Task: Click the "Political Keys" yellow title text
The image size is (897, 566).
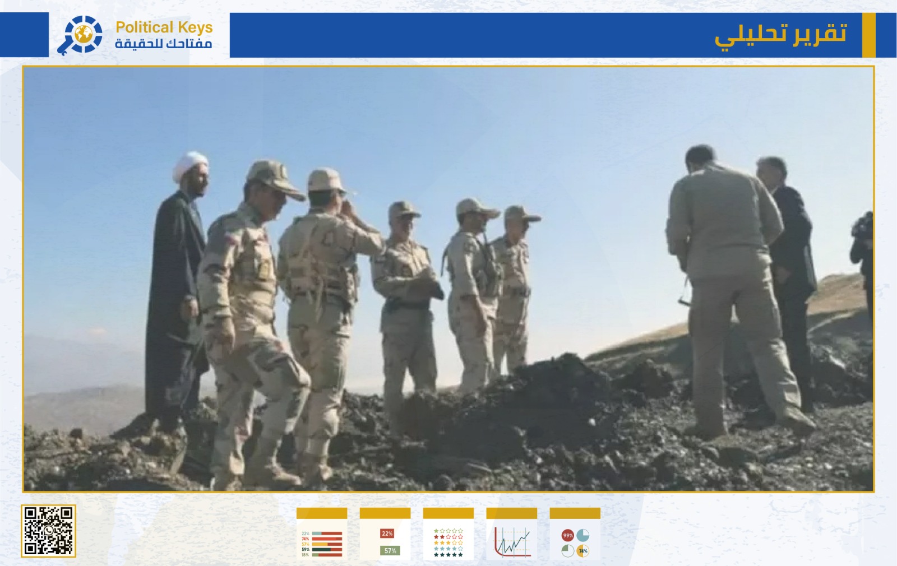Action: 164,27
